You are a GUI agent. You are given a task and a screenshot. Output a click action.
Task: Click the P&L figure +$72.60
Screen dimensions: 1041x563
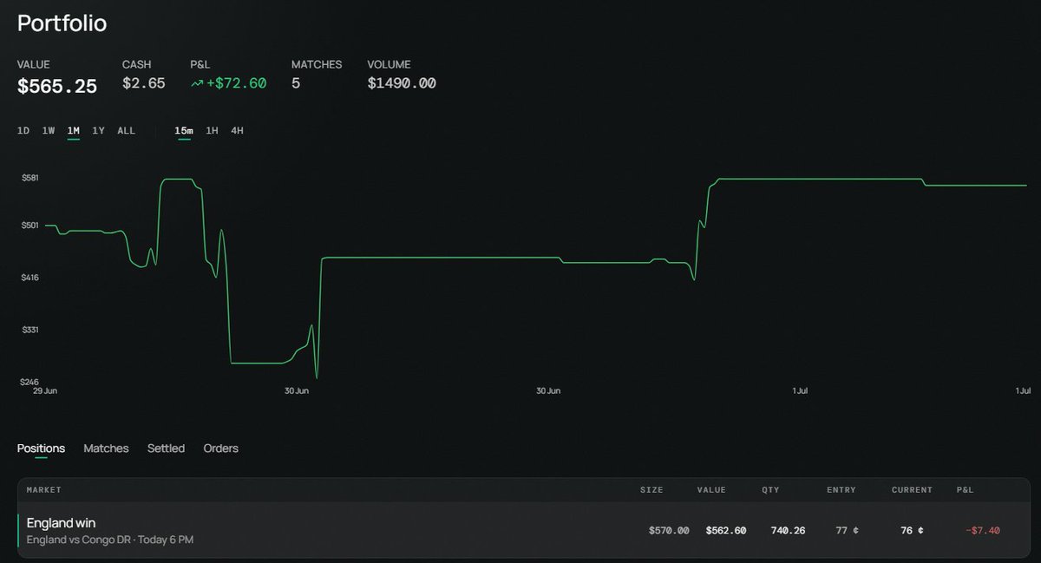pyautogui.click(x=236, y=84)
